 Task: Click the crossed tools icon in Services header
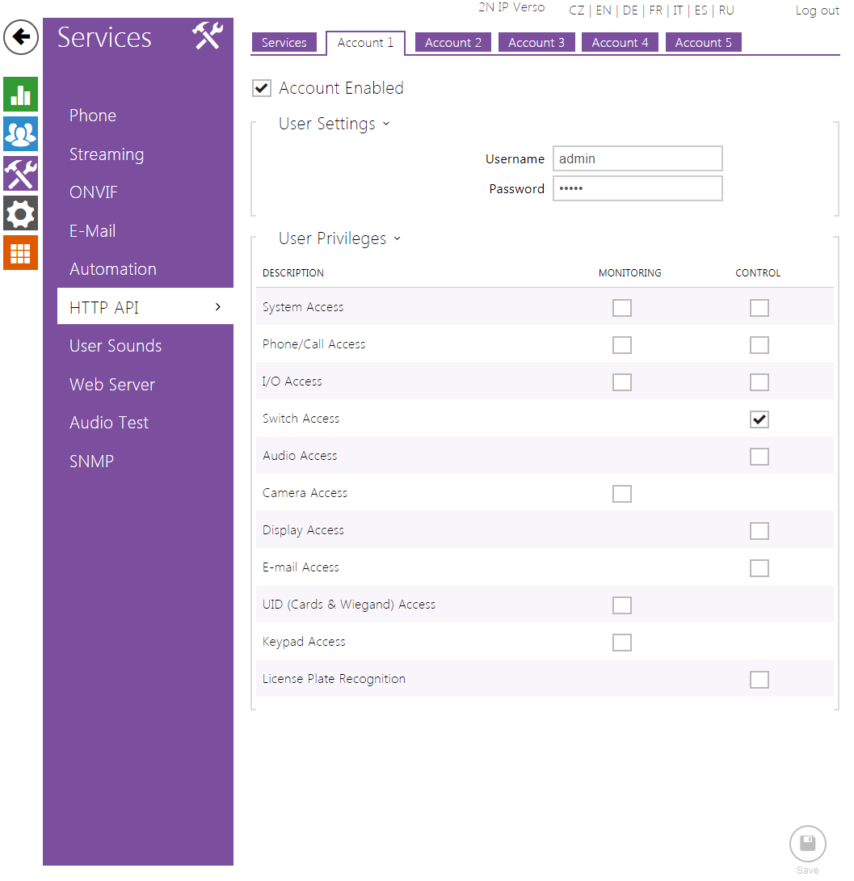click(207, 36)
